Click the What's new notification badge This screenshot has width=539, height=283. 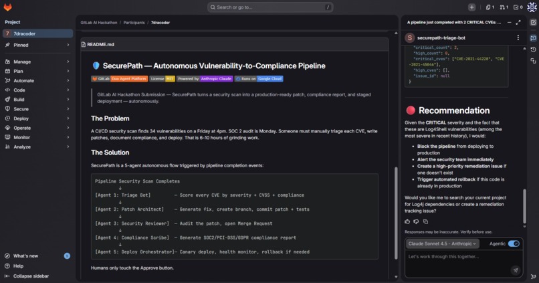coord(67,256)
